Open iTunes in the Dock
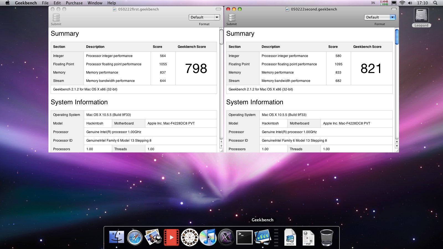443x249 pixels. 208,237
